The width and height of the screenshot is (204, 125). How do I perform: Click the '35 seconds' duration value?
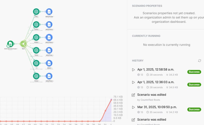(156, 112)
